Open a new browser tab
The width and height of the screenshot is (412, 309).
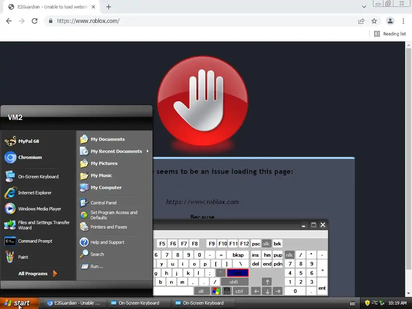point(109,7)
